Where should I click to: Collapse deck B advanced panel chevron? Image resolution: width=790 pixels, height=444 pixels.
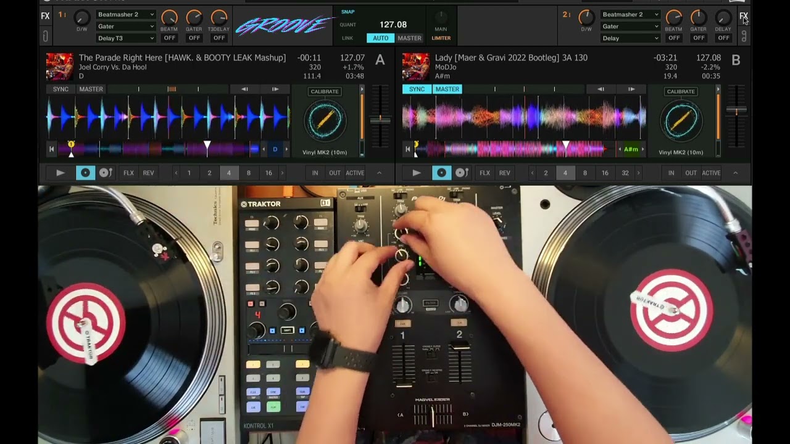point(735,173)
